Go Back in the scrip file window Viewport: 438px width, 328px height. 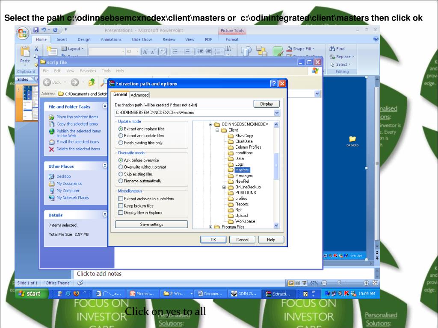[52, 82]
